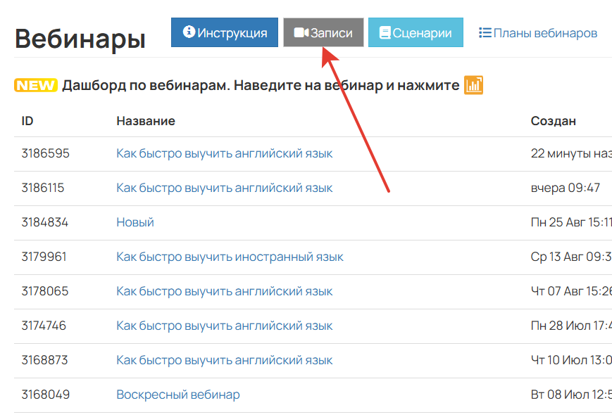Click the Создан column header
The image size is (612, 417).
pos(553,121)
